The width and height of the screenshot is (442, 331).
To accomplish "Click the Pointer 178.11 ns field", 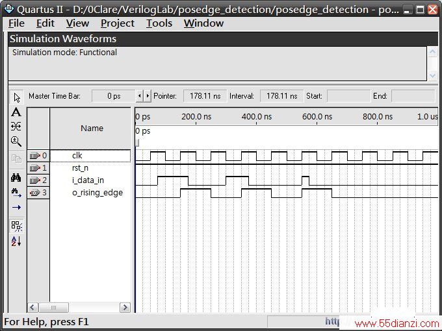I will coord(205,96).
